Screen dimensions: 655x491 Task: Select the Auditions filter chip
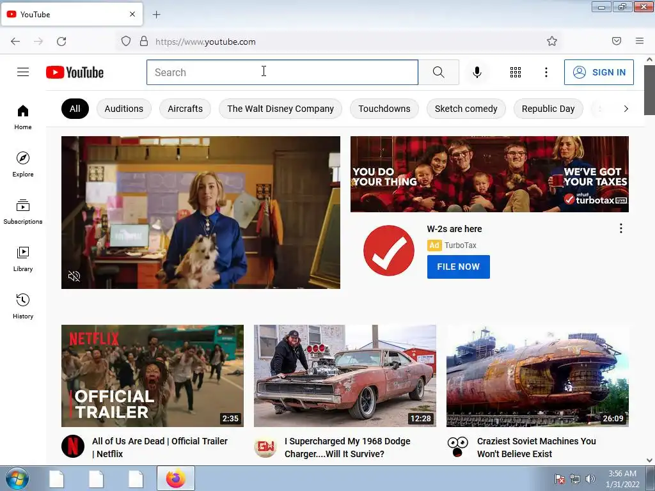tap(124, 109)
